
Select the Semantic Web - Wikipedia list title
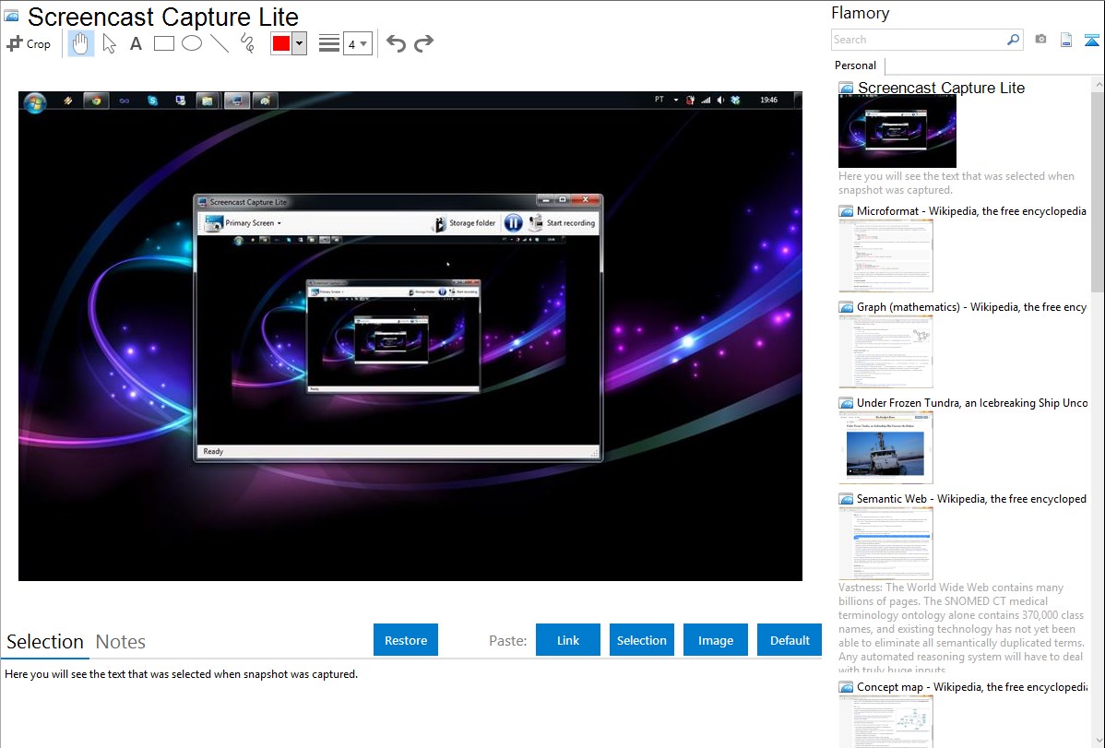tap(971, 498)
